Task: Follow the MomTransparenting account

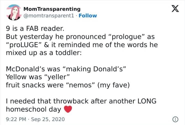Action: pyautogui.click(x=87, y=16)
